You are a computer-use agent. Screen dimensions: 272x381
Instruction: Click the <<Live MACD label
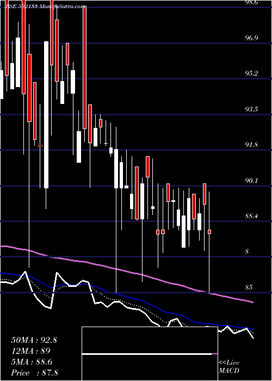tap(229, 366)
